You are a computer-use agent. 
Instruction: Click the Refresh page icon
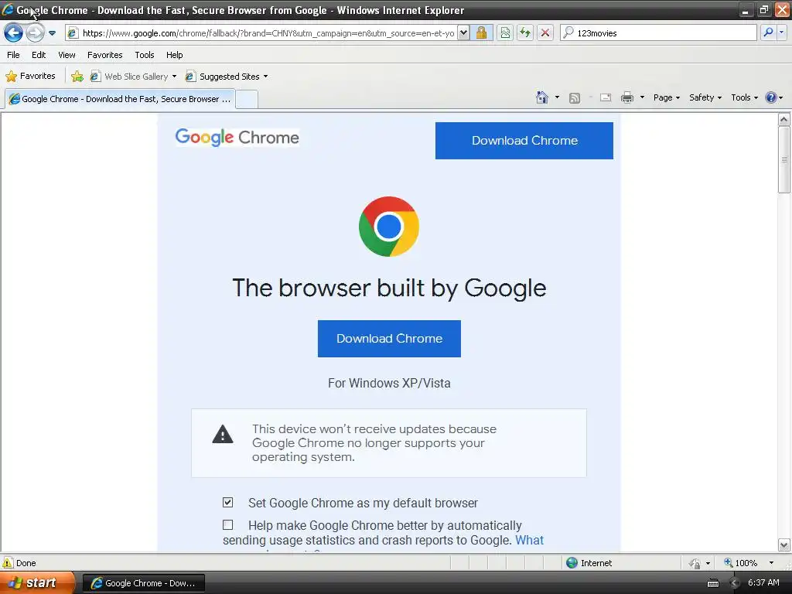525,33
